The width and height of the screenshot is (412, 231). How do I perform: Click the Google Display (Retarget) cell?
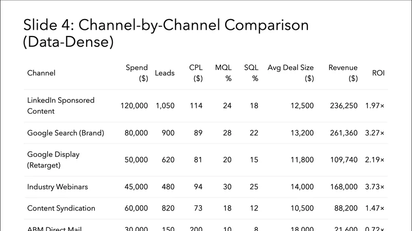coord(54,159)
